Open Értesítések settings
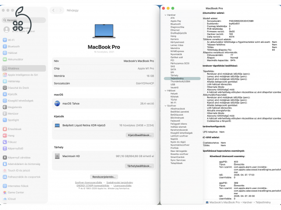Viewport: 281px width, 210px height. click(x=12, y=129)
